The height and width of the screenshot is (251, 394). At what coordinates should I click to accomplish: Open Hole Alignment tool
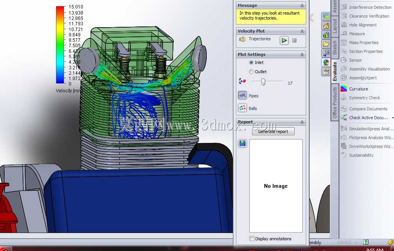pos(359,25)
